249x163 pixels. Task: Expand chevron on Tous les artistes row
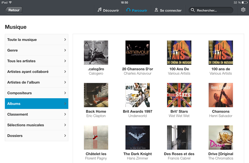[65, 61]
